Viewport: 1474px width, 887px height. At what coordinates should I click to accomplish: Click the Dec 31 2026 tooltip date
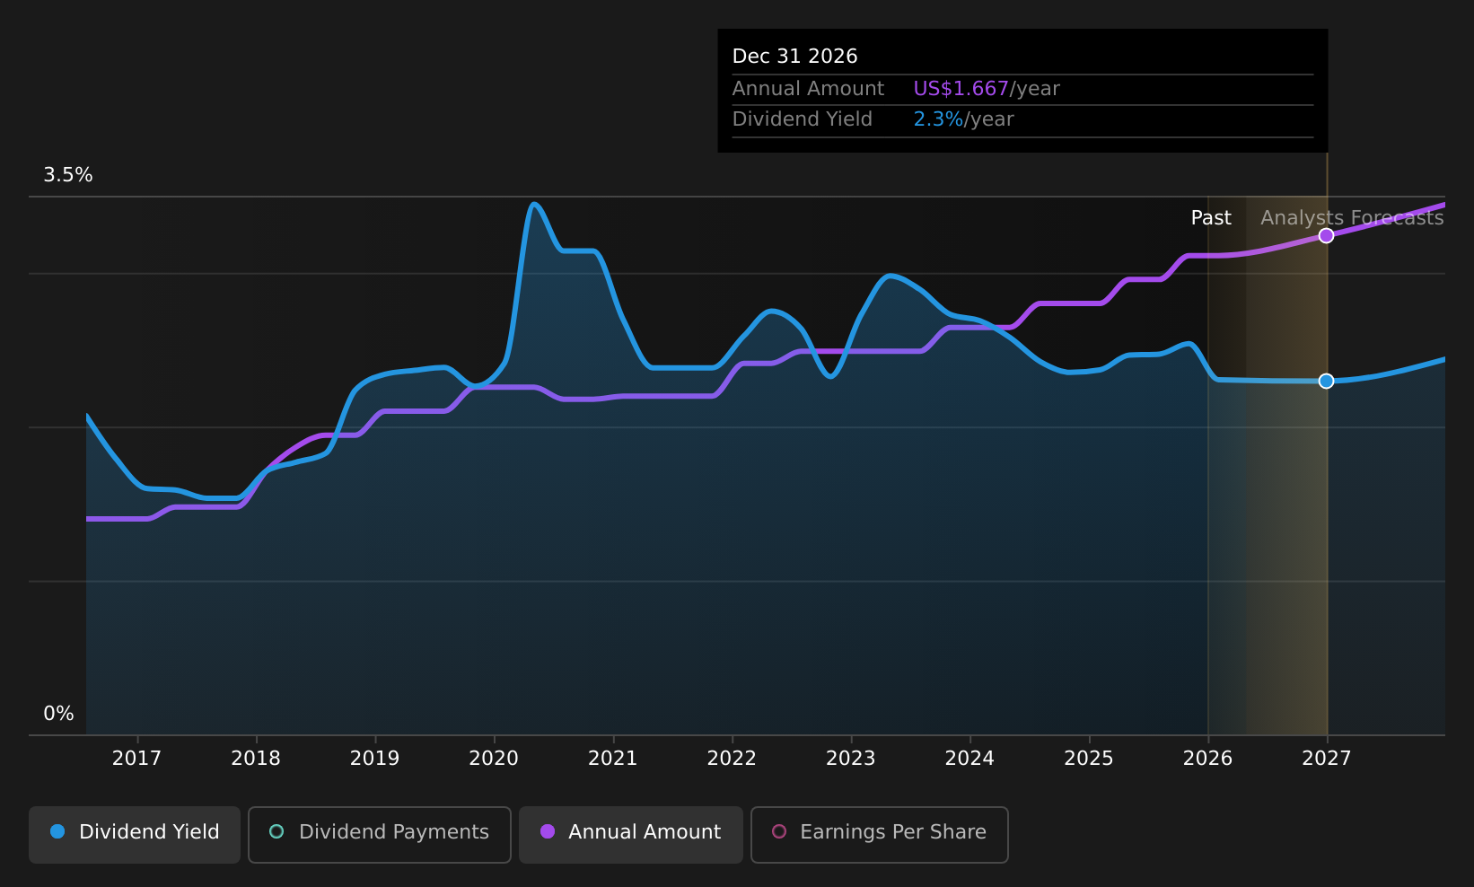[x=794, y=57]
